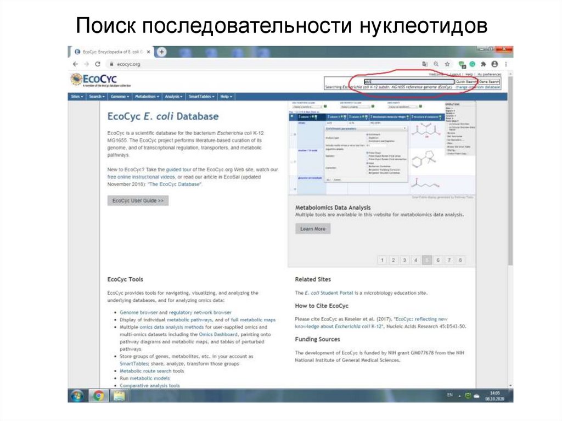Image resolution: width=562 pixels, height=421 pixels.
Task: Open the Genome dropdown menu
Action: 119,96
